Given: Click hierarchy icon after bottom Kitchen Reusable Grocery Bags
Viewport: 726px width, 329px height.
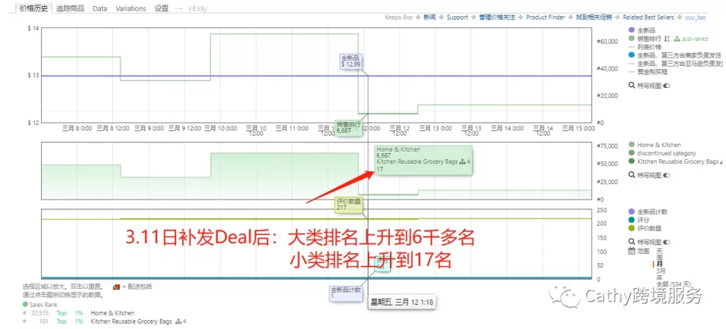Looking at the screenshot, I should pyautogui.click(x=177, y=321).
